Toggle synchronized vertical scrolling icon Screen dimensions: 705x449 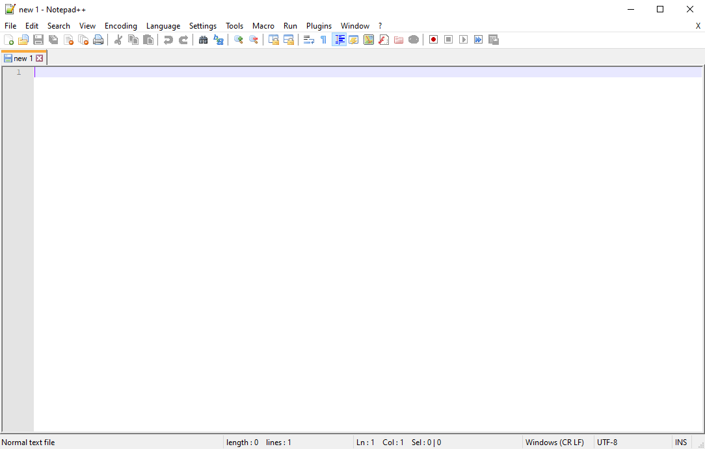(x=273, y=40)
